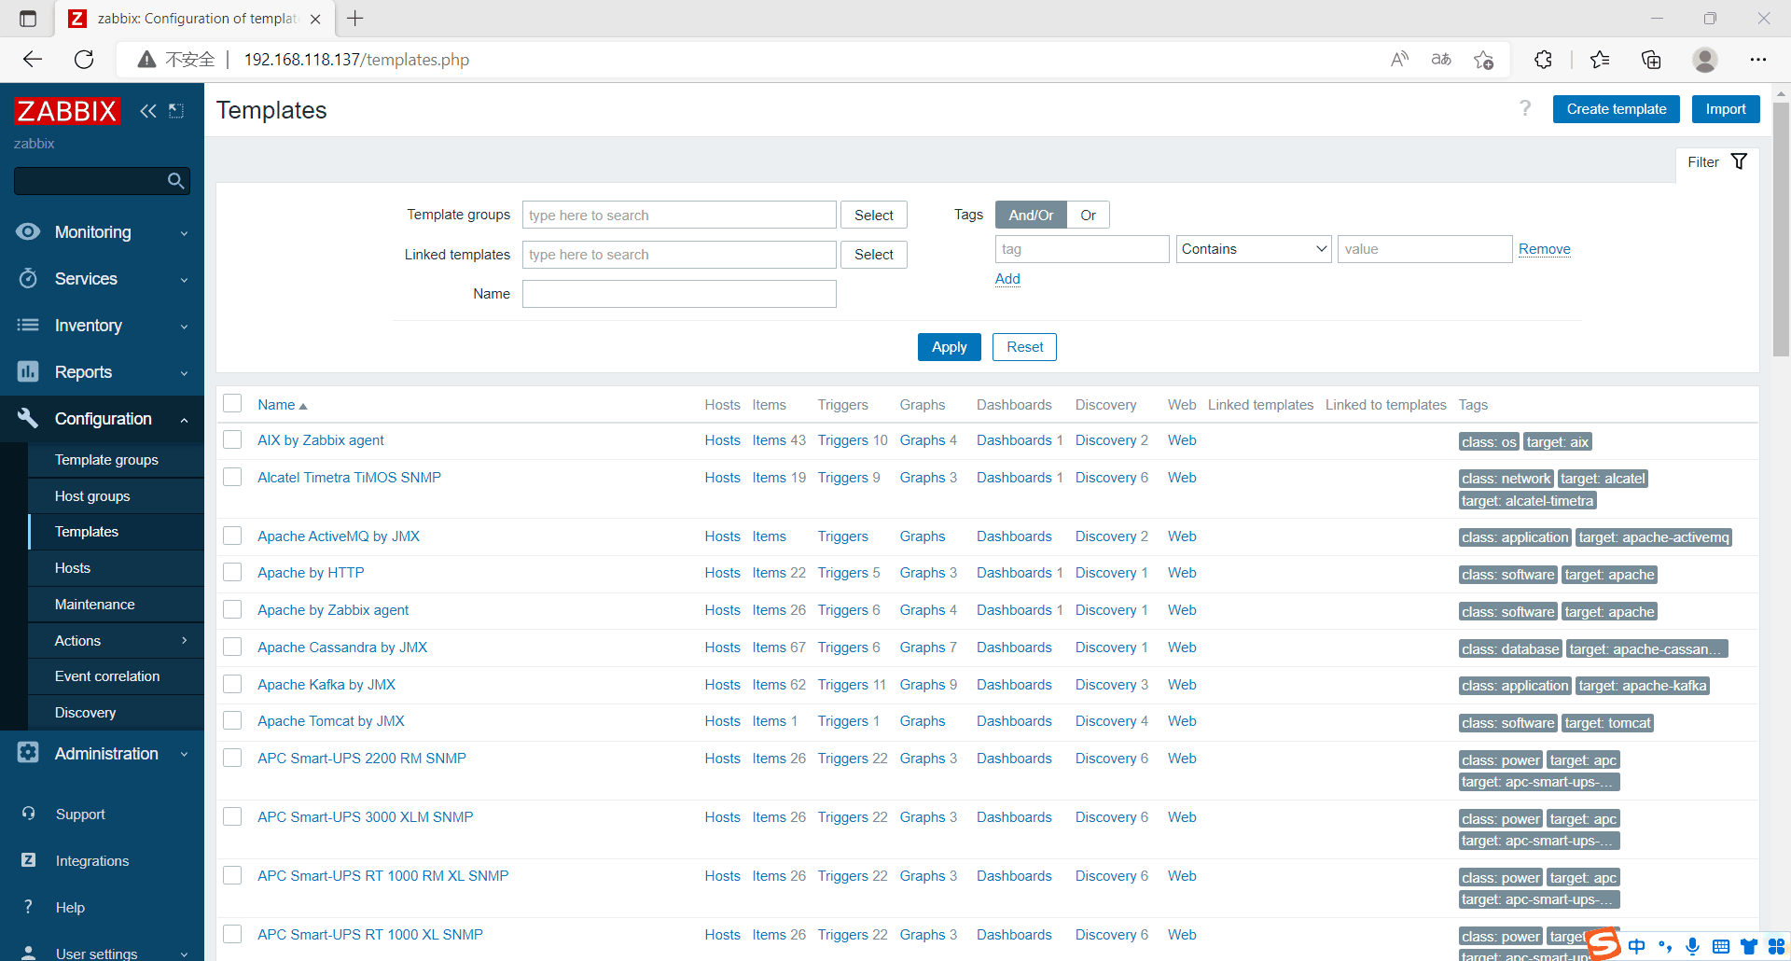Select the Or tag mode toggle
This screenshot has height=961, width=1791.
pos(1088,215)
